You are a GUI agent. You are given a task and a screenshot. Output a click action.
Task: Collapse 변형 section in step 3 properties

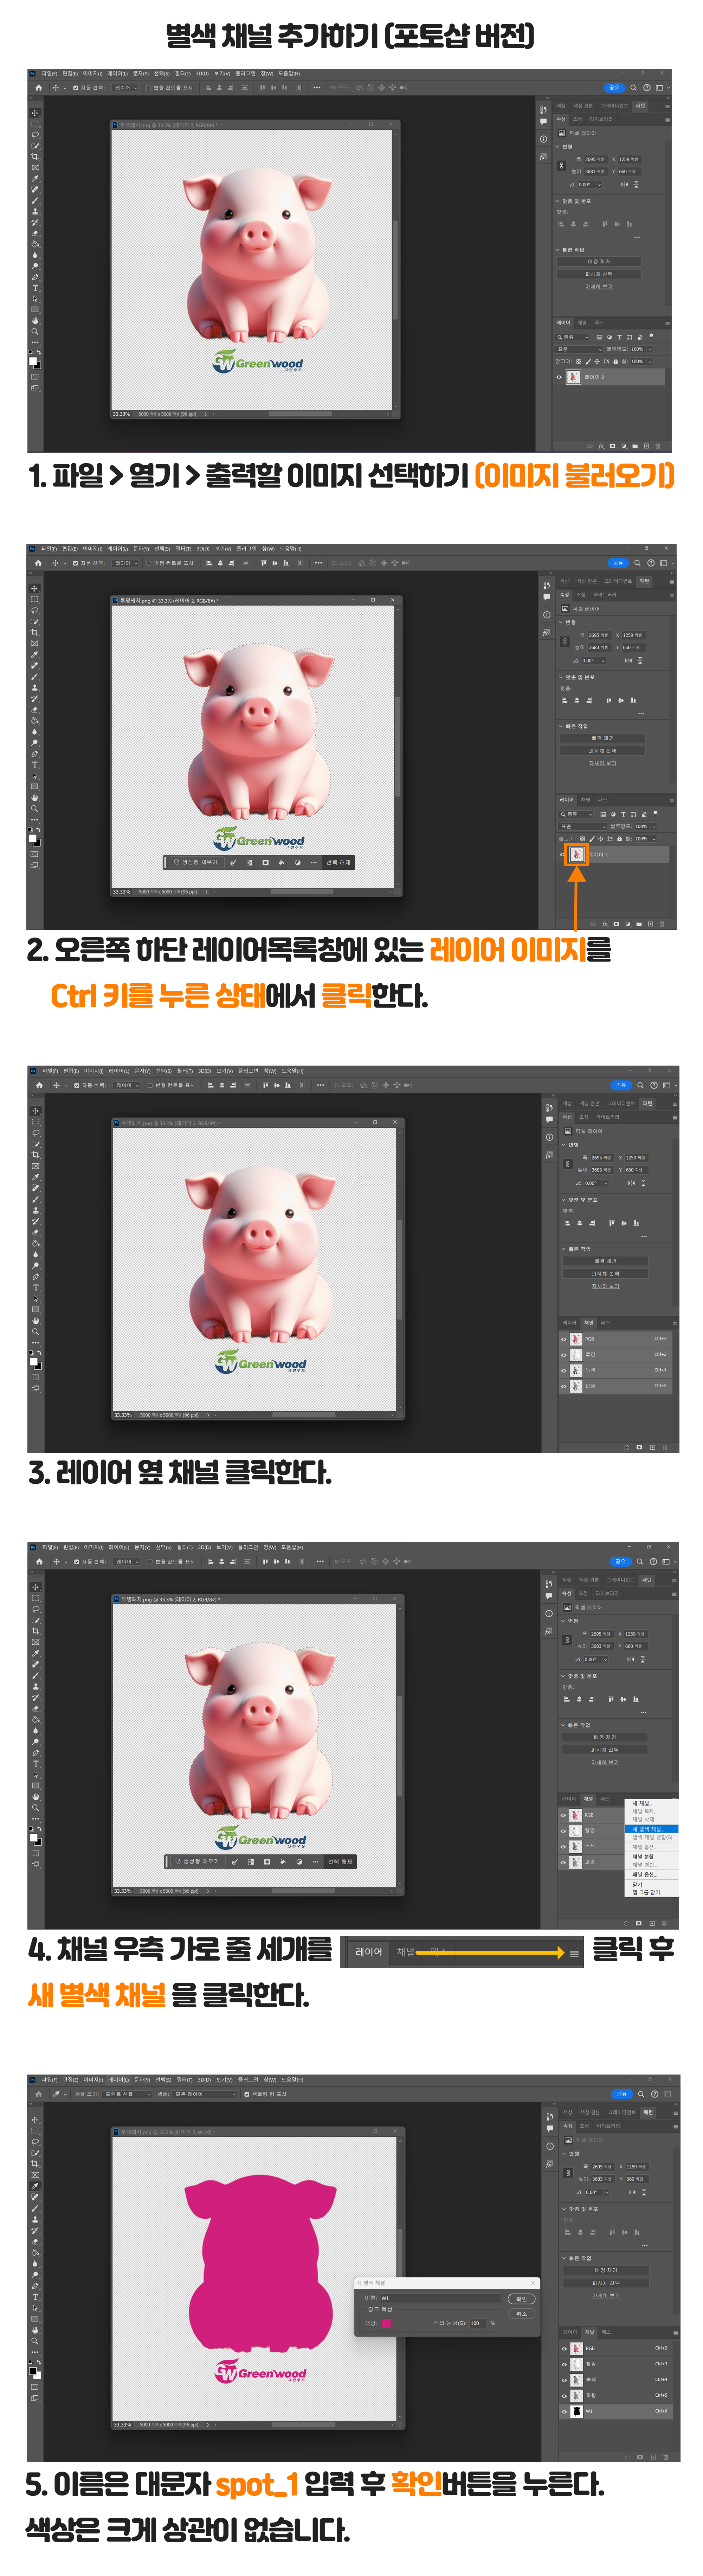pyautogui.click(x=564, y=1145)
